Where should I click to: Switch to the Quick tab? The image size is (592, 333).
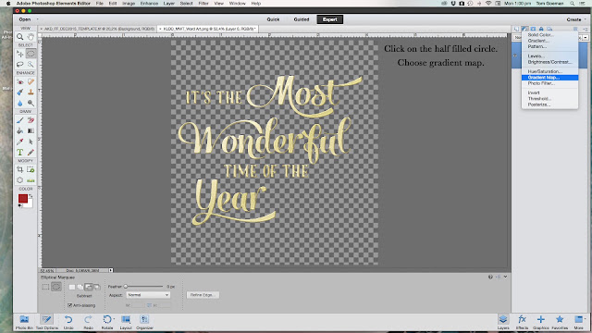pyautogui.click(x=273, y=19)
